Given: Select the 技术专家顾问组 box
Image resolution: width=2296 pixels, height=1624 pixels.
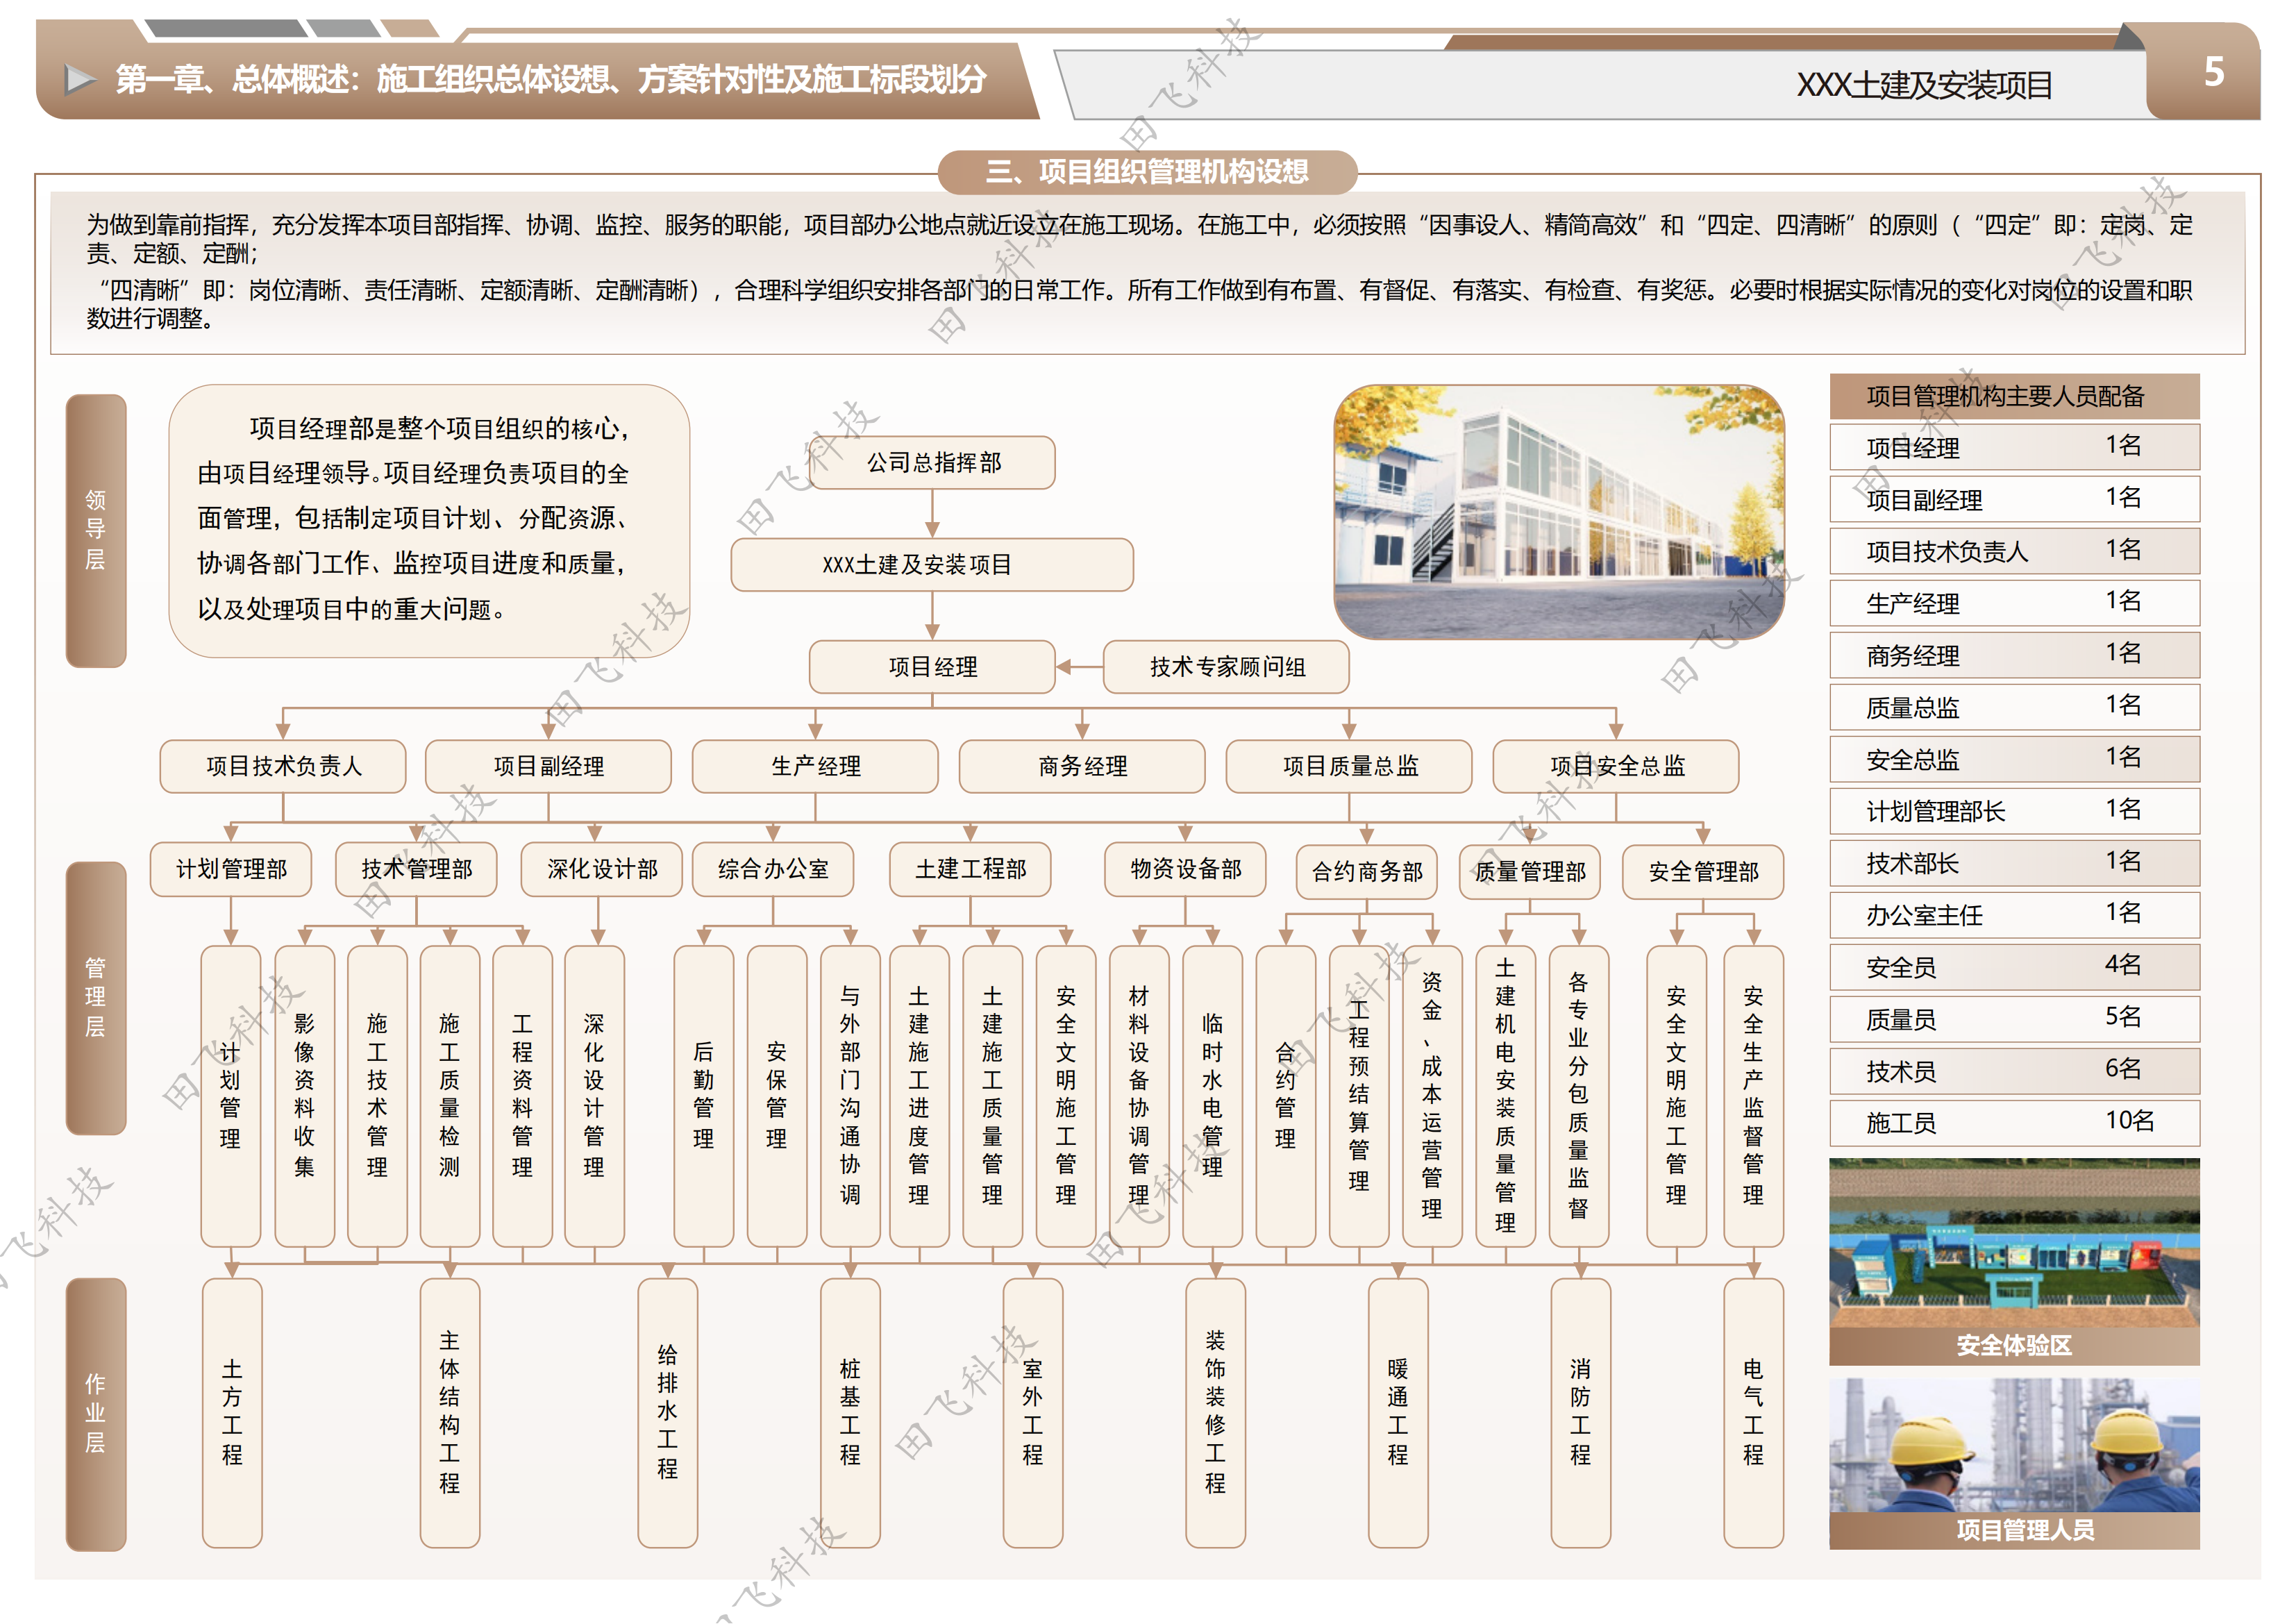Looking at the screenshot, I should tap(1226, 667).
